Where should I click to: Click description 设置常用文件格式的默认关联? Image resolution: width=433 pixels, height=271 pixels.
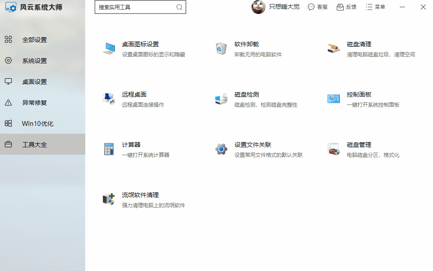pos(269,155)
